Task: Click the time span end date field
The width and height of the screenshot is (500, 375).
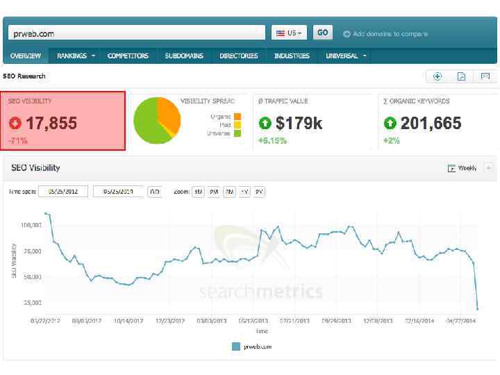Action: click(x=118, y=192)
